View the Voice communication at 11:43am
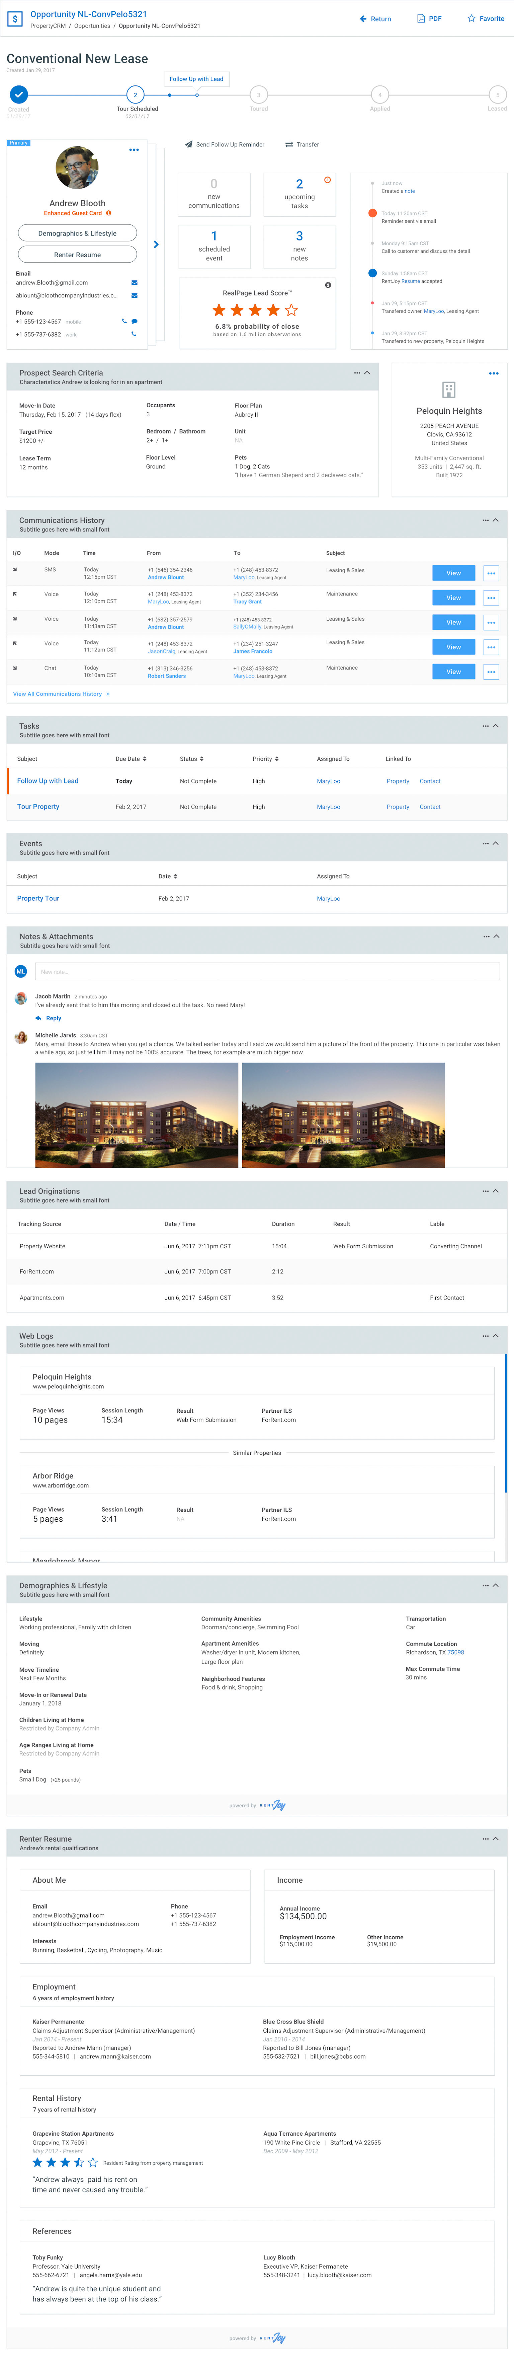The width and height of the screenshot is (514, 2359). (454, 623)
